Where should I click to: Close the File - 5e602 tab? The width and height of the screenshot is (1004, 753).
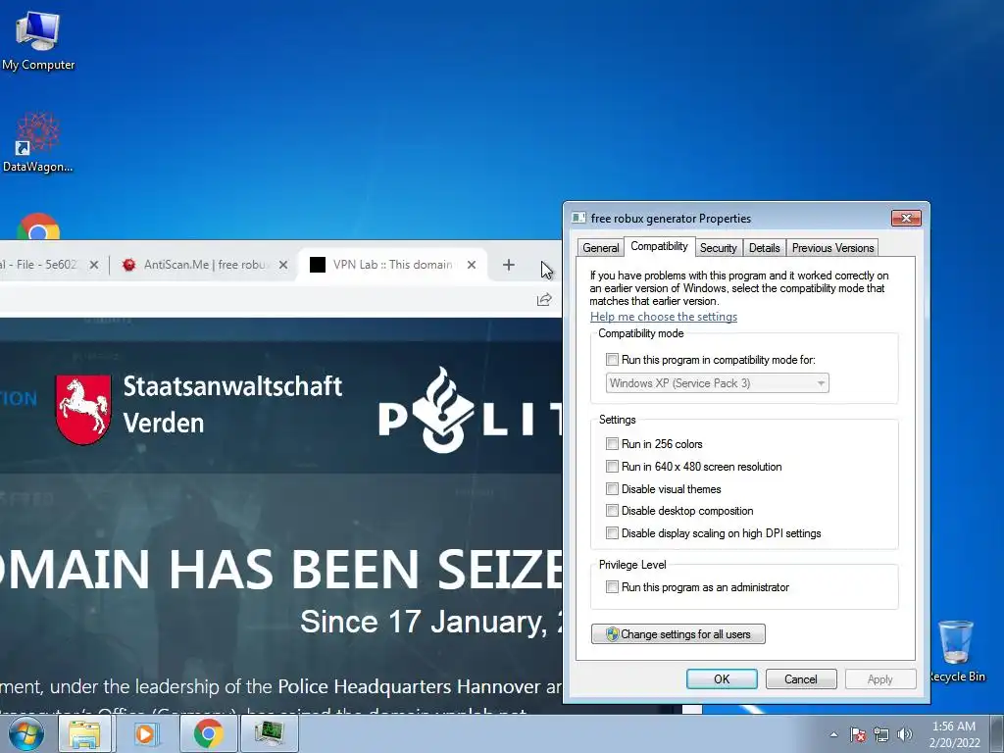point(93,265)
